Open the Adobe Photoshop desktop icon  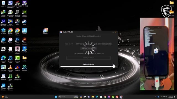pos(17,41)
